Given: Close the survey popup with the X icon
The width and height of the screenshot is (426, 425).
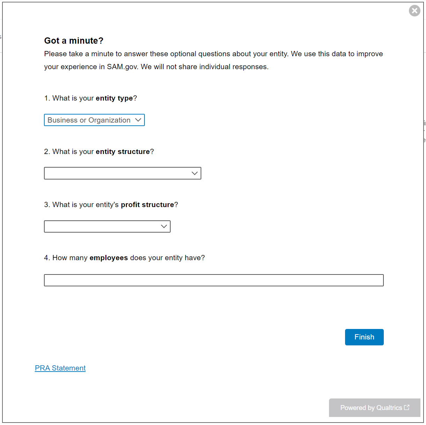Looking at the screenshot, I should (414, 11).
